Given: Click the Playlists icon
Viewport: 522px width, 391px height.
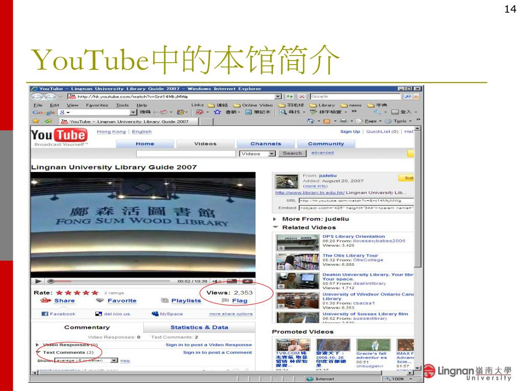Looking at the screenshot, I should [x=165, y=300].
